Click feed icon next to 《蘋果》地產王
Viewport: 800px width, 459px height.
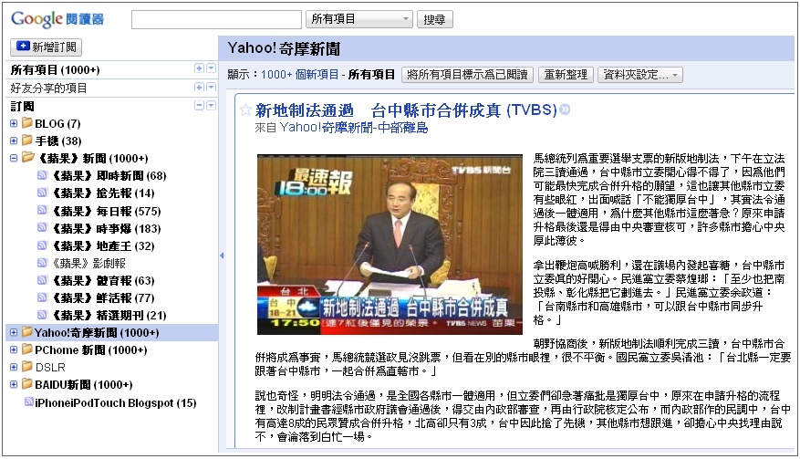[x=42, y=245]
